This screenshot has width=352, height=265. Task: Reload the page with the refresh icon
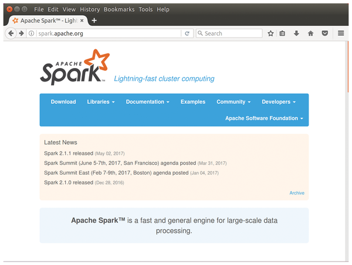(x=187, y=33)
